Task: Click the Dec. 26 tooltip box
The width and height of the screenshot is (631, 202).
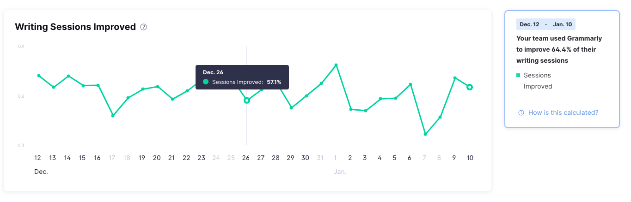Action: coord(242,77)
